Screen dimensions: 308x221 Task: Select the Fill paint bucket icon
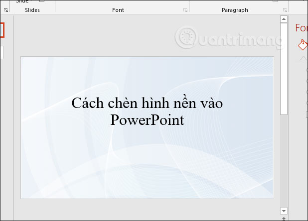pyautogui.click(x=303, y=45)
